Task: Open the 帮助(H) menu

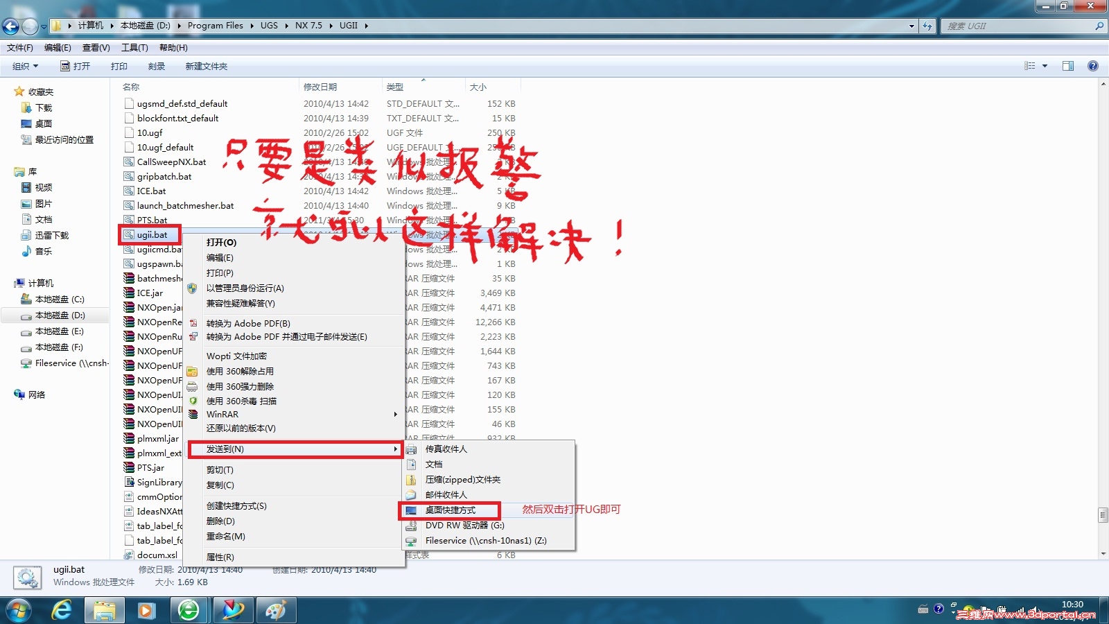Action: (x=173, y=48)
